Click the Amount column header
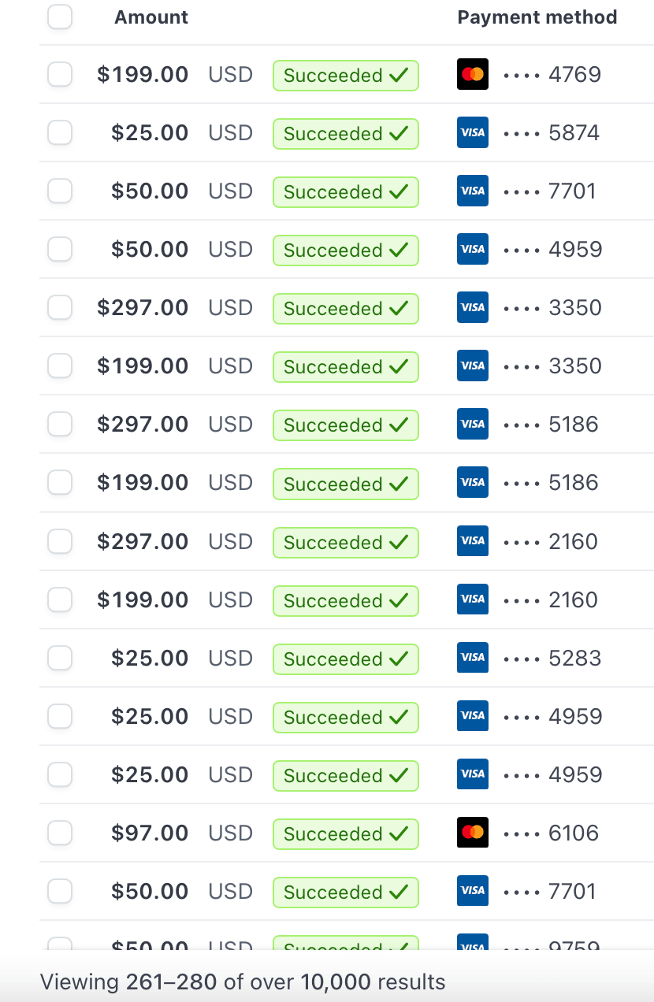Screen dimensions: 654x1002 pyautogui.click(x=151, y=17)
